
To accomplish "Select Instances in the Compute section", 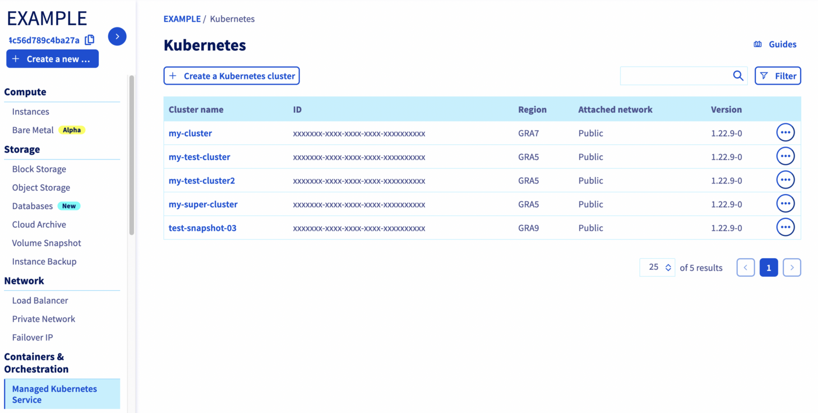I will coord(30,111).
